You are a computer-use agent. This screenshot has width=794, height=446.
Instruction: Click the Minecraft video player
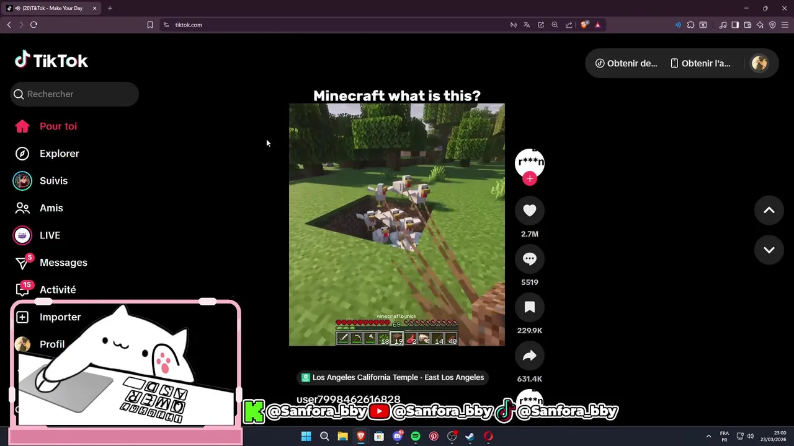[397, 225]
